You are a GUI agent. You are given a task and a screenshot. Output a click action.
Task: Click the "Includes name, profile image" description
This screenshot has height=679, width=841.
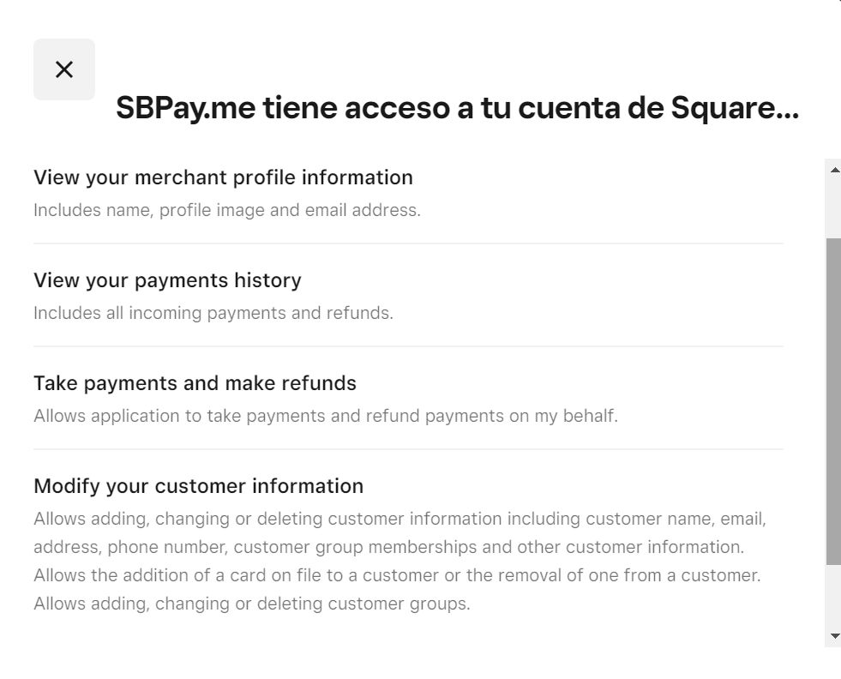pos(227,210)
